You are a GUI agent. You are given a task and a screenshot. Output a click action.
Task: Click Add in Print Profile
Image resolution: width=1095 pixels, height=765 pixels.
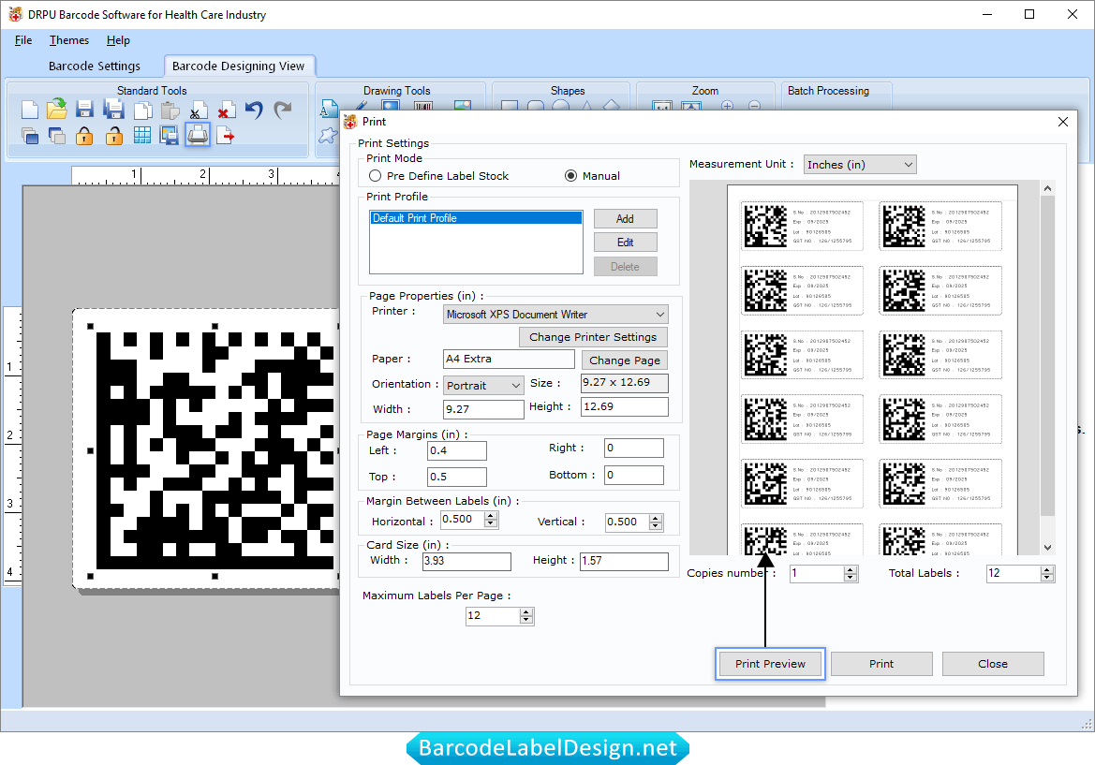coord(625,219)
